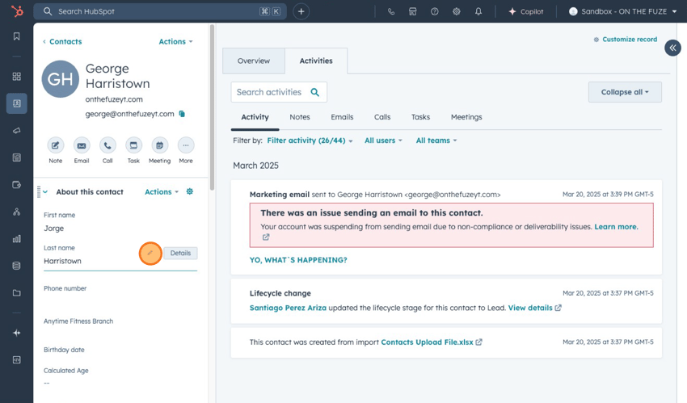
Task: Collapse the About this contact section
Action: click(45, 192)
